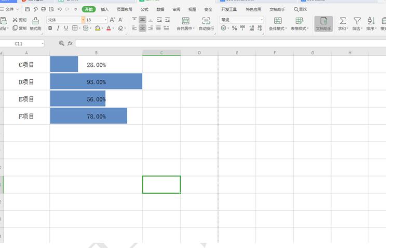Open Conditional Formatting (条件格式)
This screenshot has height=248, width=393.
278,24
